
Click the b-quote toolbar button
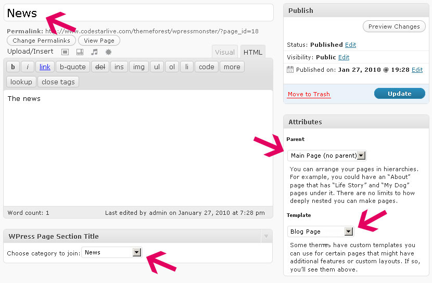tap(72, 67)
